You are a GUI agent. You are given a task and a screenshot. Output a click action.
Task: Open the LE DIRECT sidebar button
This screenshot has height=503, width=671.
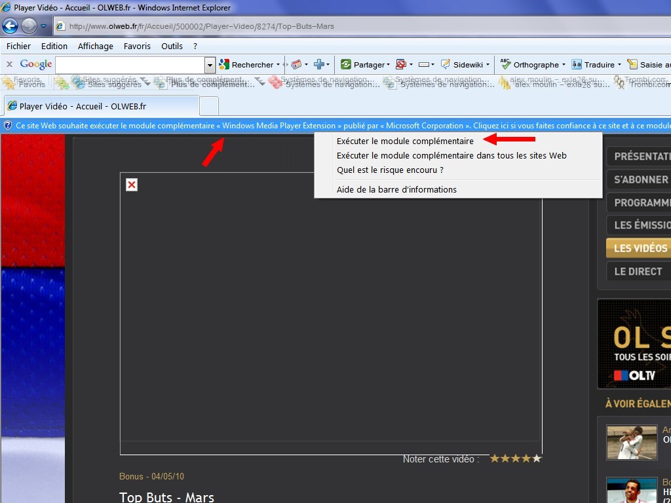pyautogui.click(x=638, y=271)
